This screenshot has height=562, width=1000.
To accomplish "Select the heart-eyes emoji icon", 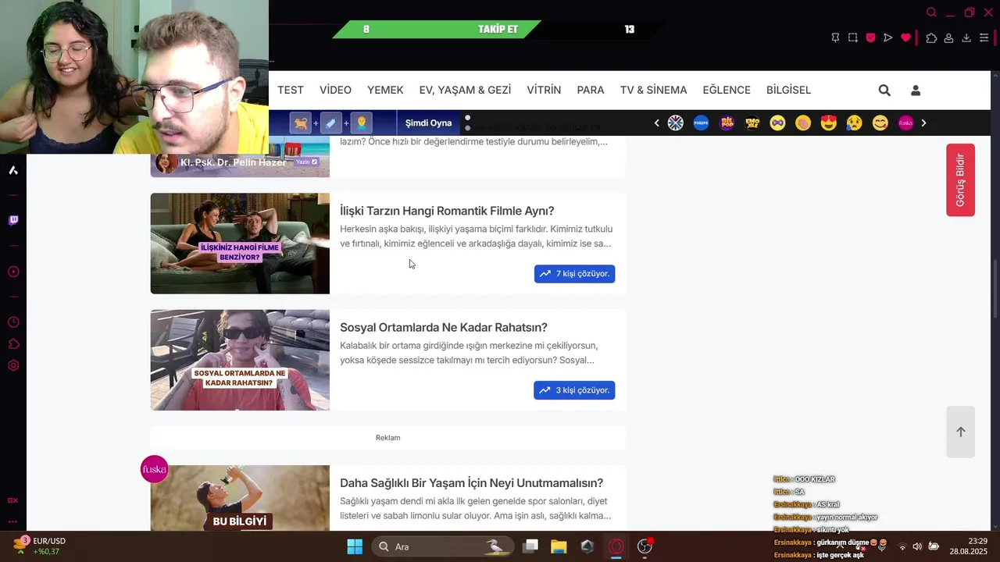I will click(829, 123).
